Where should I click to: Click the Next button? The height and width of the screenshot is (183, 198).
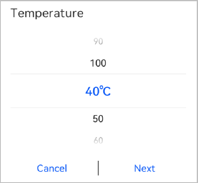pyautogui.click(x=145, y=168)
